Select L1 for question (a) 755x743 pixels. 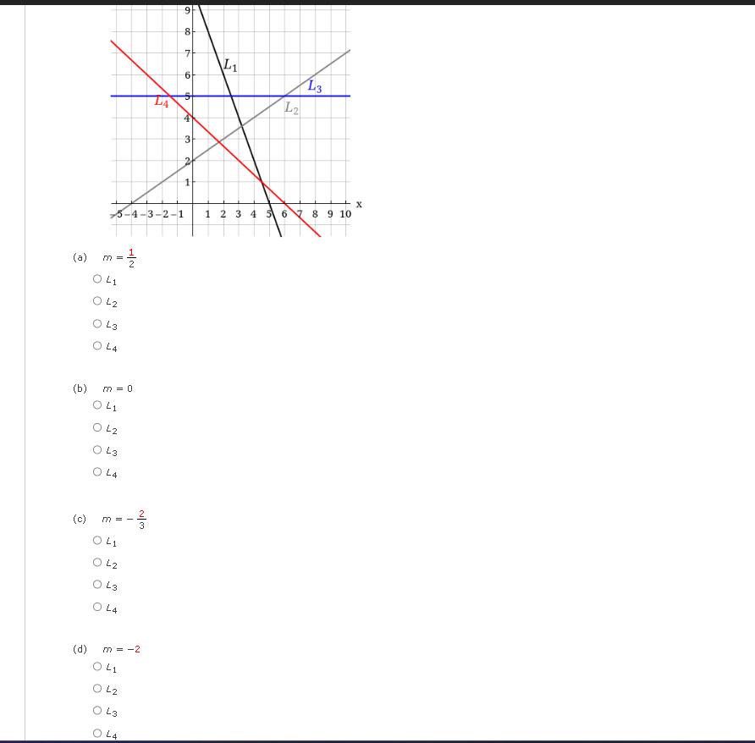98,279
